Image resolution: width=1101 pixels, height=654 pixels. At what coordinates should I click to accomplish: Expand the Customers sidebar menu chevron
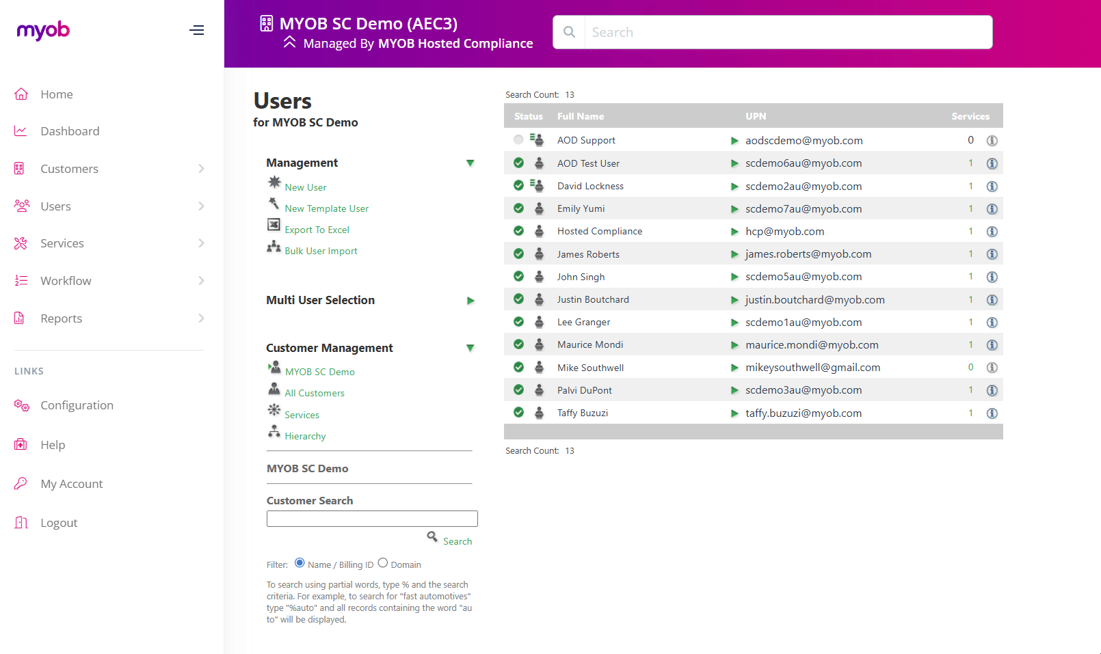pos(201,168)
